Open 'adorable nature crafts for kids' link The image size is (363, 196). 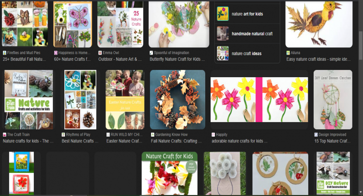(240, 141)
